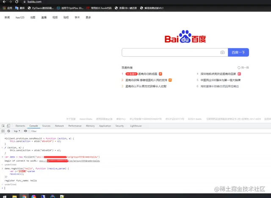Toggle the console sidebar icon
This screenshot has height=198, width=271.
[x=3, y=131]
